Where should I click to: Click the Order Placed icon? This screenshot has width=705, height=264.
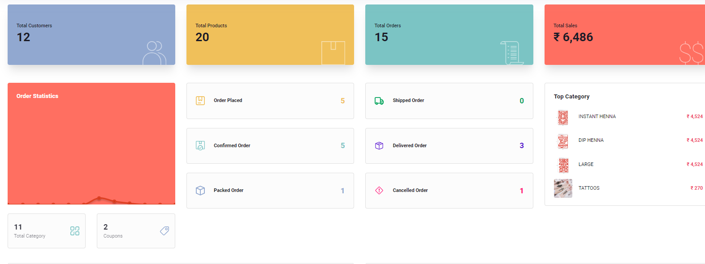(200, 101)
